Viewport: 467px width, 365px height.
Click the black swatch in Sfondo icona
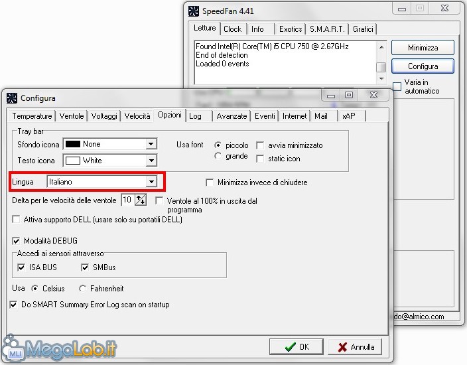[73, 144]
